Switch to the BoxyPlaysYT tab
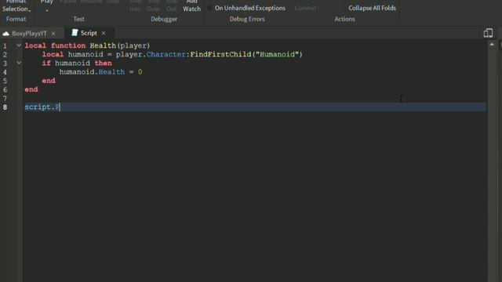Image resolution: width=502 pixels, height=282 pixels. (29, 33)
